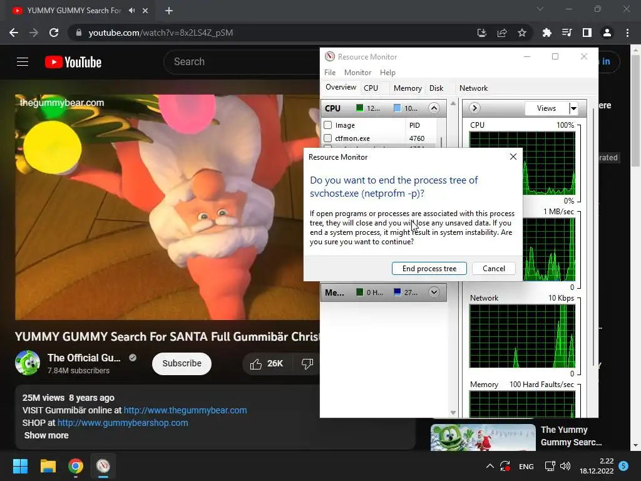Screen dimensions: 641x481
Task: Close the YUMMY GUMMY browser tab
Action: 145,11
